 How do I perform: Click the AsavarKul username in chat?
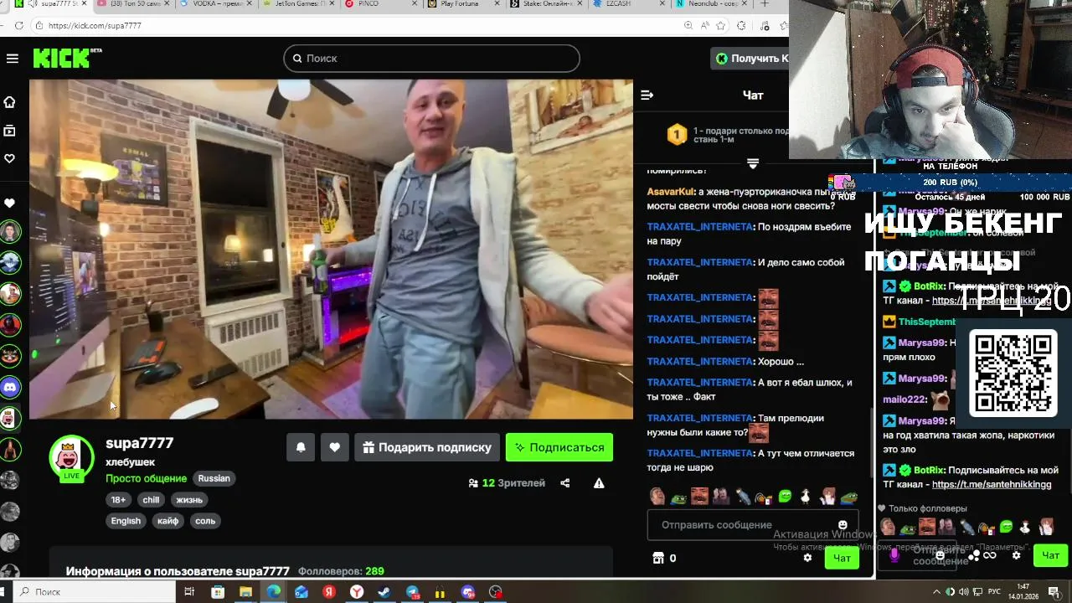tap(671, 192)
